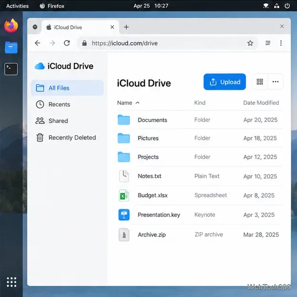Click the iCloud Drive cloud logo
Screen dimensions: 297x297
point(40,66)
